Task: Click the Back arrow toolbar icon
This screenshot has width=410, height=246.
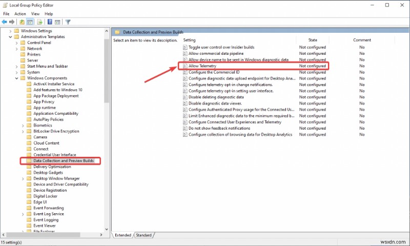Action: point(4,22)
